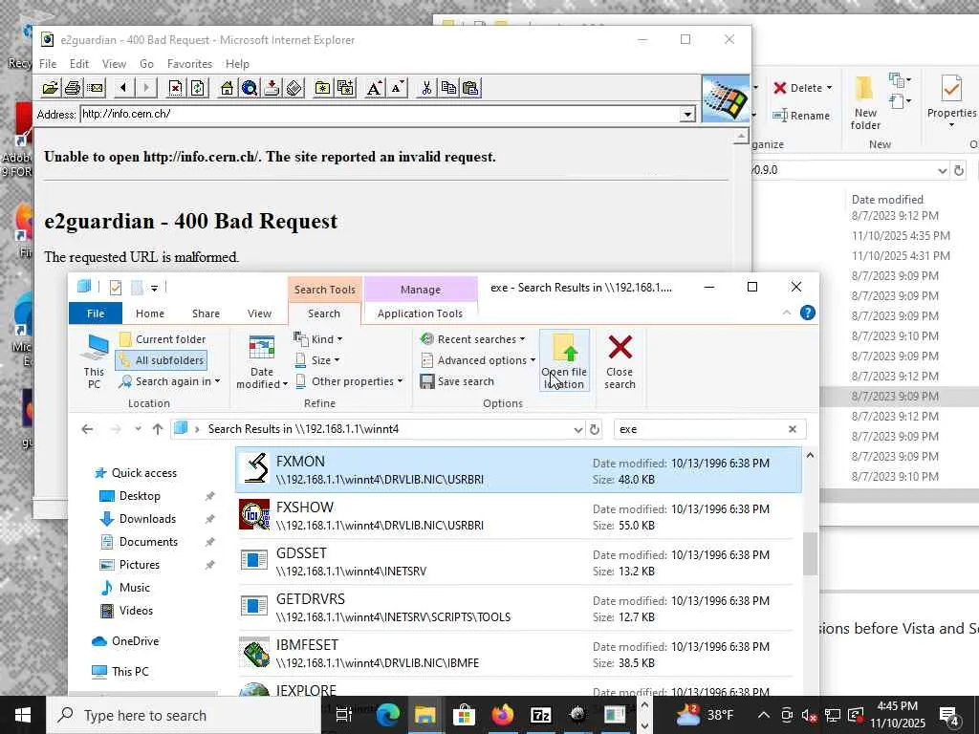Open the File tab in Explorer ribbon
The height and width of the screenshot is (734, 979).
(x=96, y=313)
